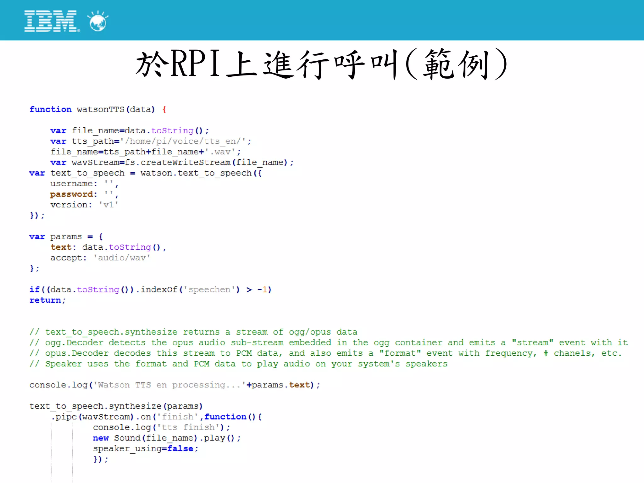644x483 pixels.
Task: Click the line 'var file_name=data.toString();'
Action: (x=130, y=131)
